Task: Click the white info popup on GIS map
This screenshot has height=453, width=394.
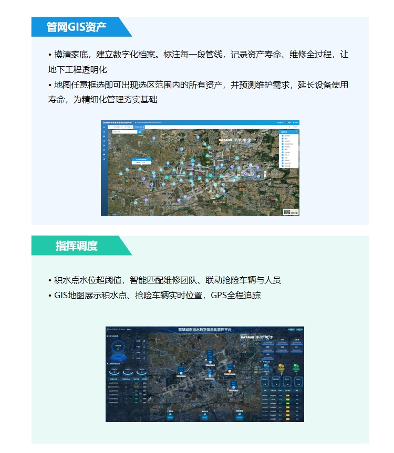Action: [x=140, y=160]
